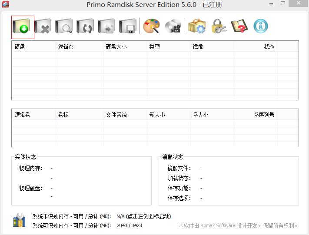This screenshot has width=309, height=235.
Task: Click the refresh disk icon with arrows
Action: click(85, 26)
